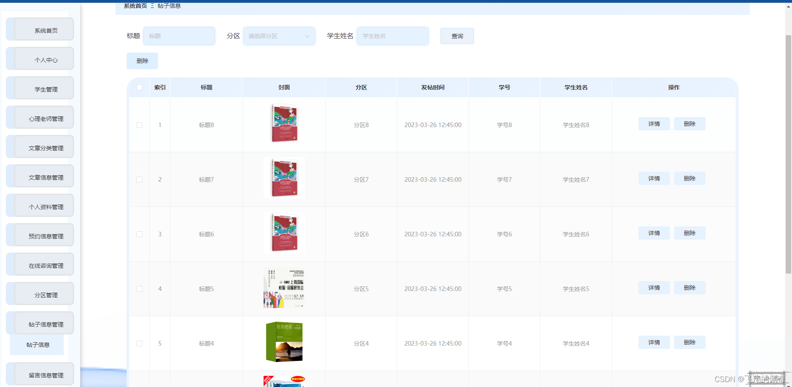This screenshot has width=792, height=387.
Task: View the cover thumbnail of 标题4
Action: coord(284,342)
